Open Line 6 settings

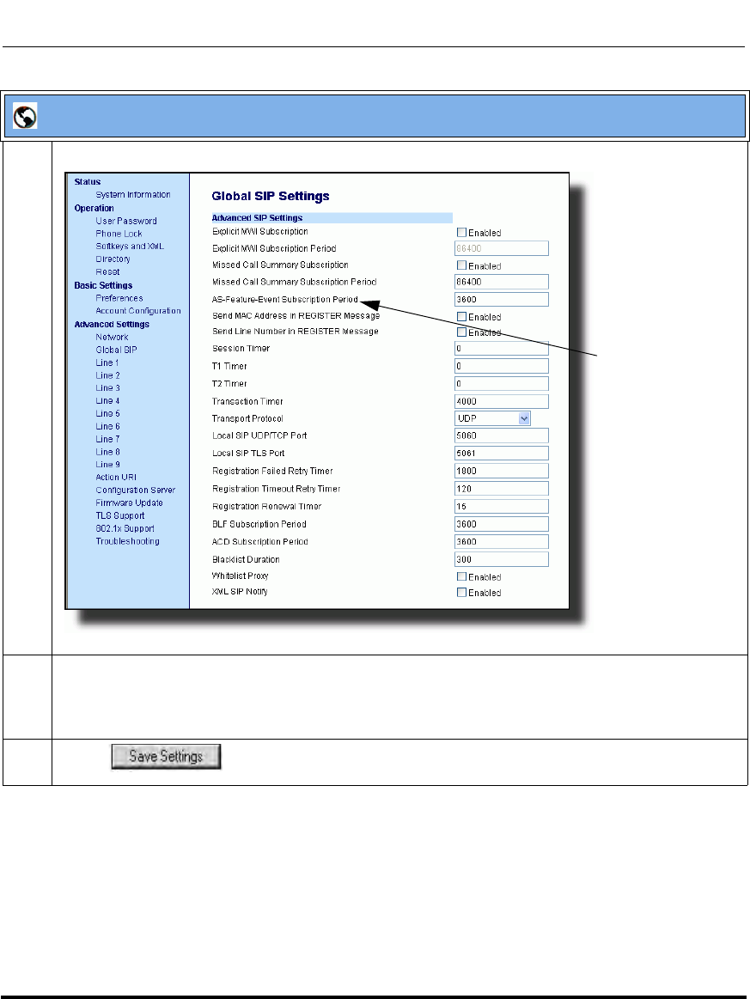(x=107, y=426)
